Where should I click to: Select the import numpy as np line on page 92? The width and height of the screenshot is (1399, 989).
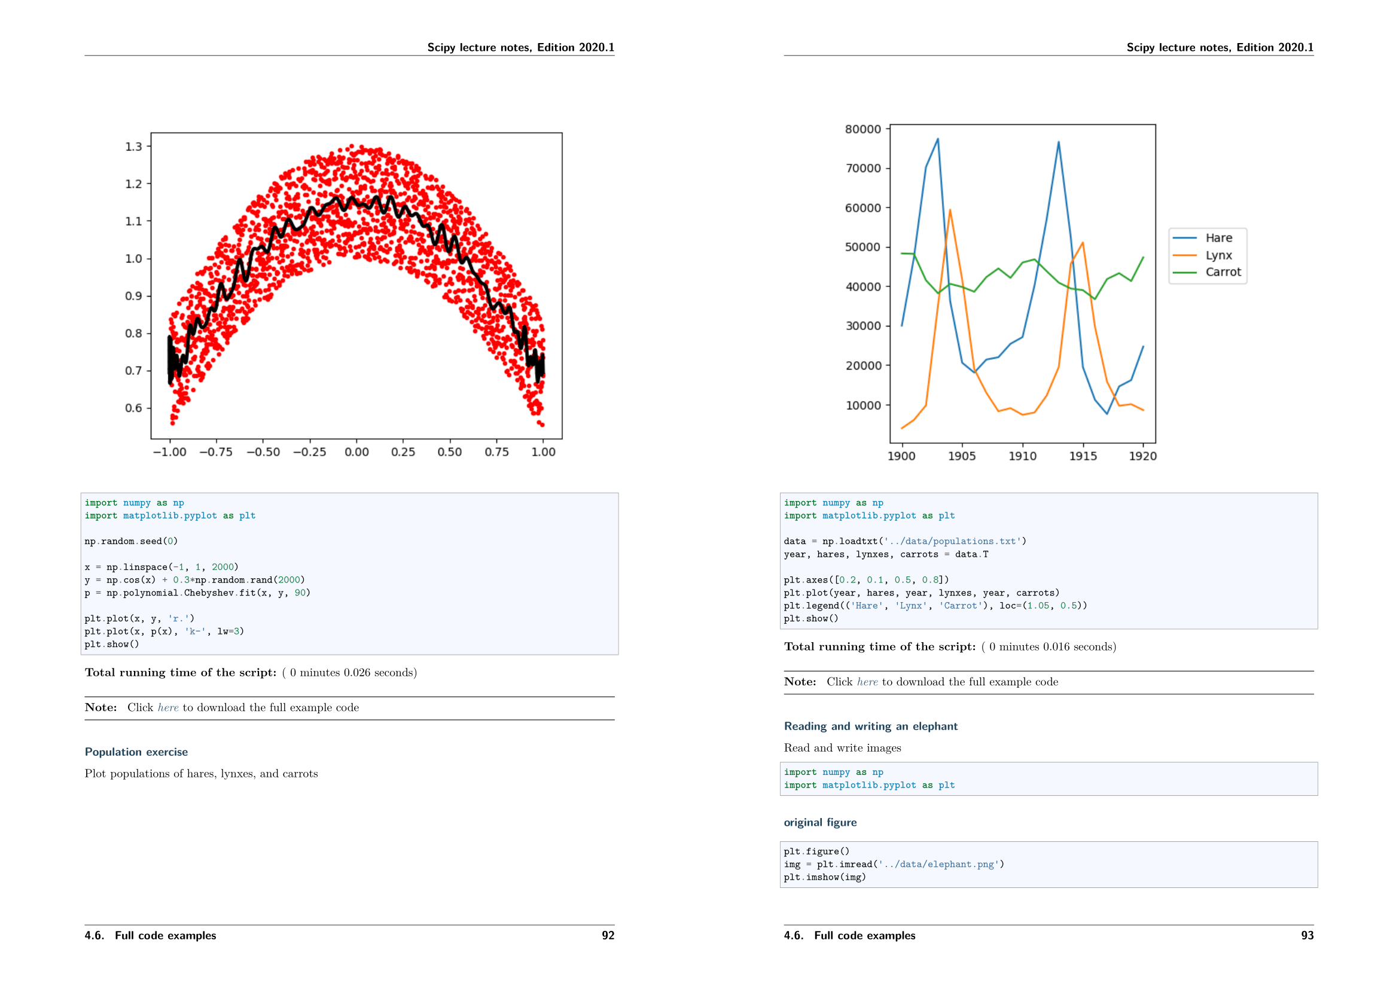(x=134, y=502)
